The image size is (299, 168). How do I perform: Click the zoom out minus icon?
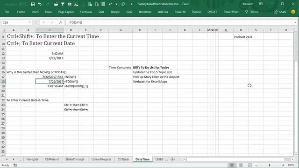coord(256,165)
